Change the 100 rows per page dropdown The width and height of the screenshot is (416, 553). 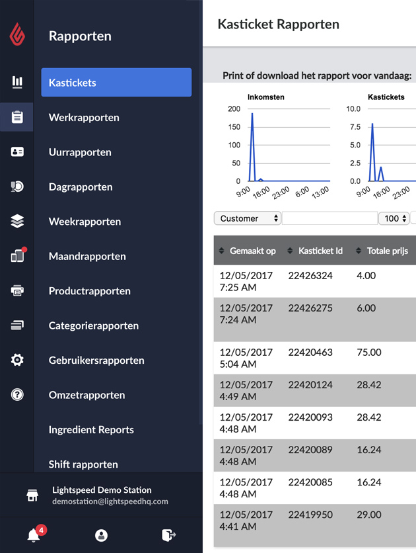pyautogui.click(x=394, y=218)
